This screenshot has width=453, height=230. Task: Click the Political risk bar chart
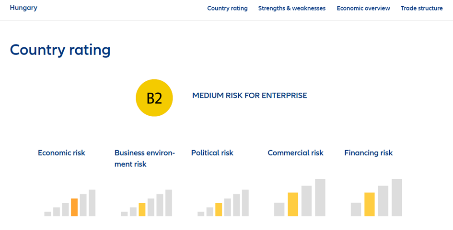(223, 203)
